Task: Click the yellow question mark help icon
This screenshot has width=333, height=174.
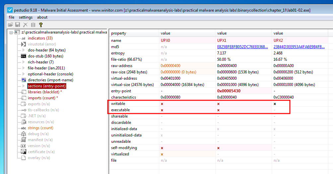Action: click(41, 25)
